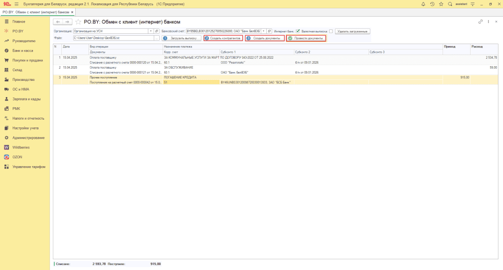Viewport: 503px width, 270px height.
Task: Open favorites star in title bar
Action: (x=441, y=4)
